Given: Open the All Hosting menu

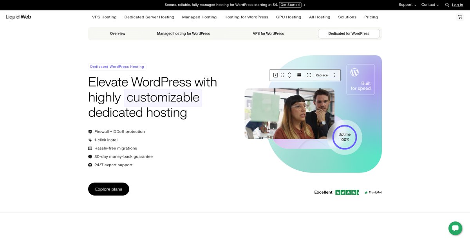Looking at the screenshot, I should [320, 17].
